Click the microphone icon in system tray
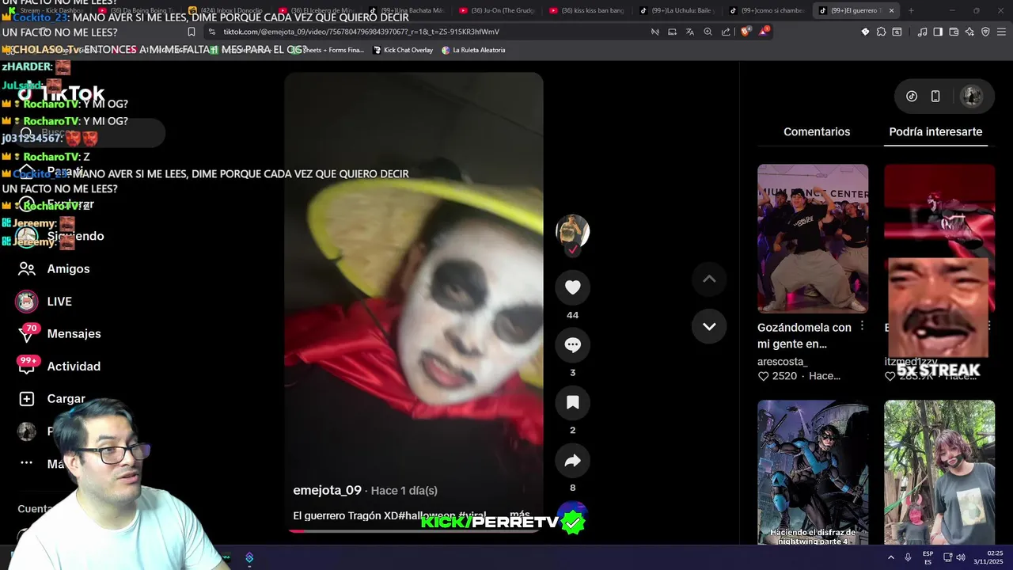The width and height of the screenshot is (1013, 570). coord(908,557)
